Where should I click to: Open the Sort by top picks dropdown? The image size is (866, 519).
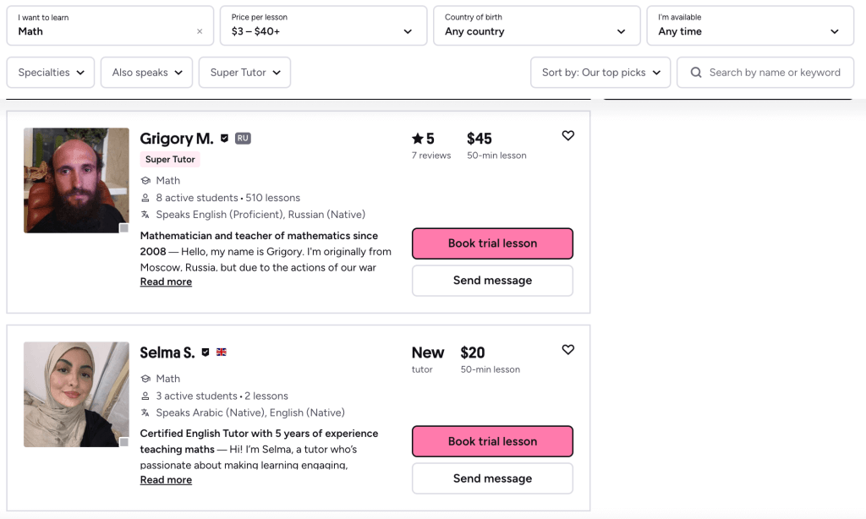[x=600, y=72]
